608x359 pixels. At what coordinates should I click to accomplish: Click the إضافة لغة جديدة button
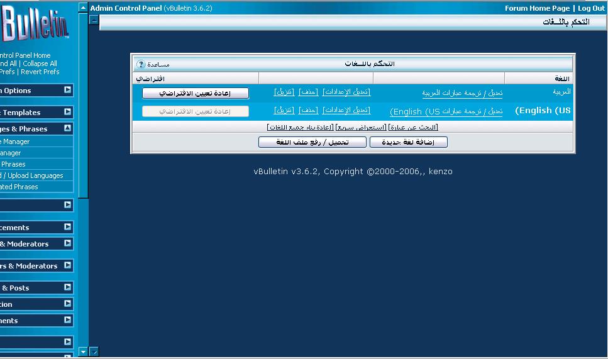(x=409, y=143)
